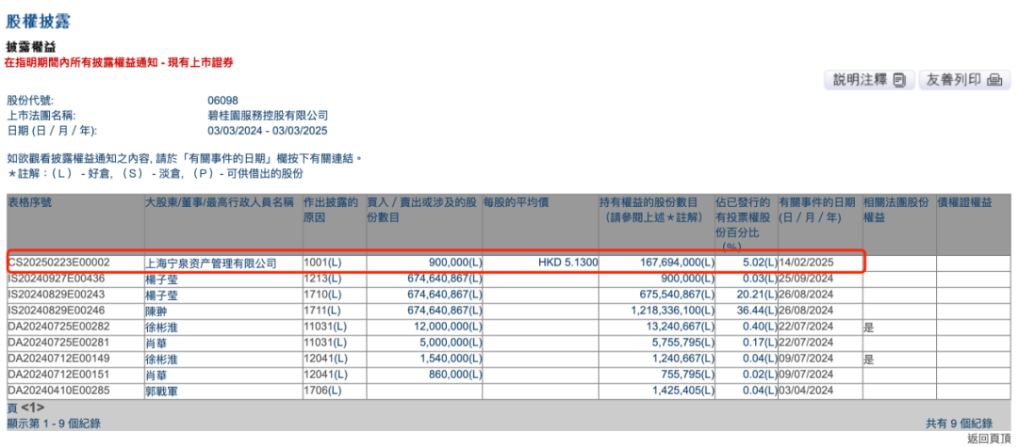Click the 返回頁頂 back-to-top link

989,439
